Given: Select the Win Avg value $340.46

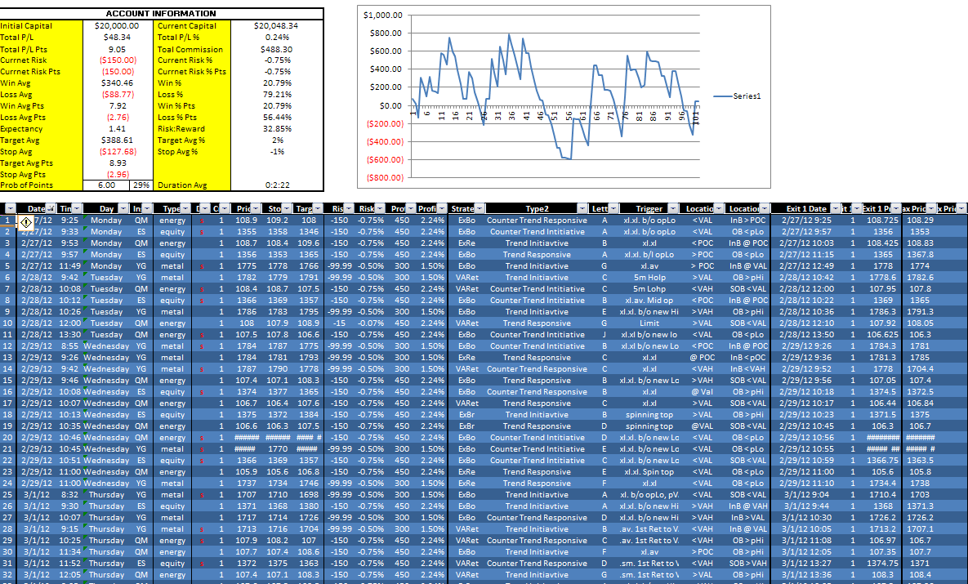Looking at the screenshot, I should tap(118, 82).
